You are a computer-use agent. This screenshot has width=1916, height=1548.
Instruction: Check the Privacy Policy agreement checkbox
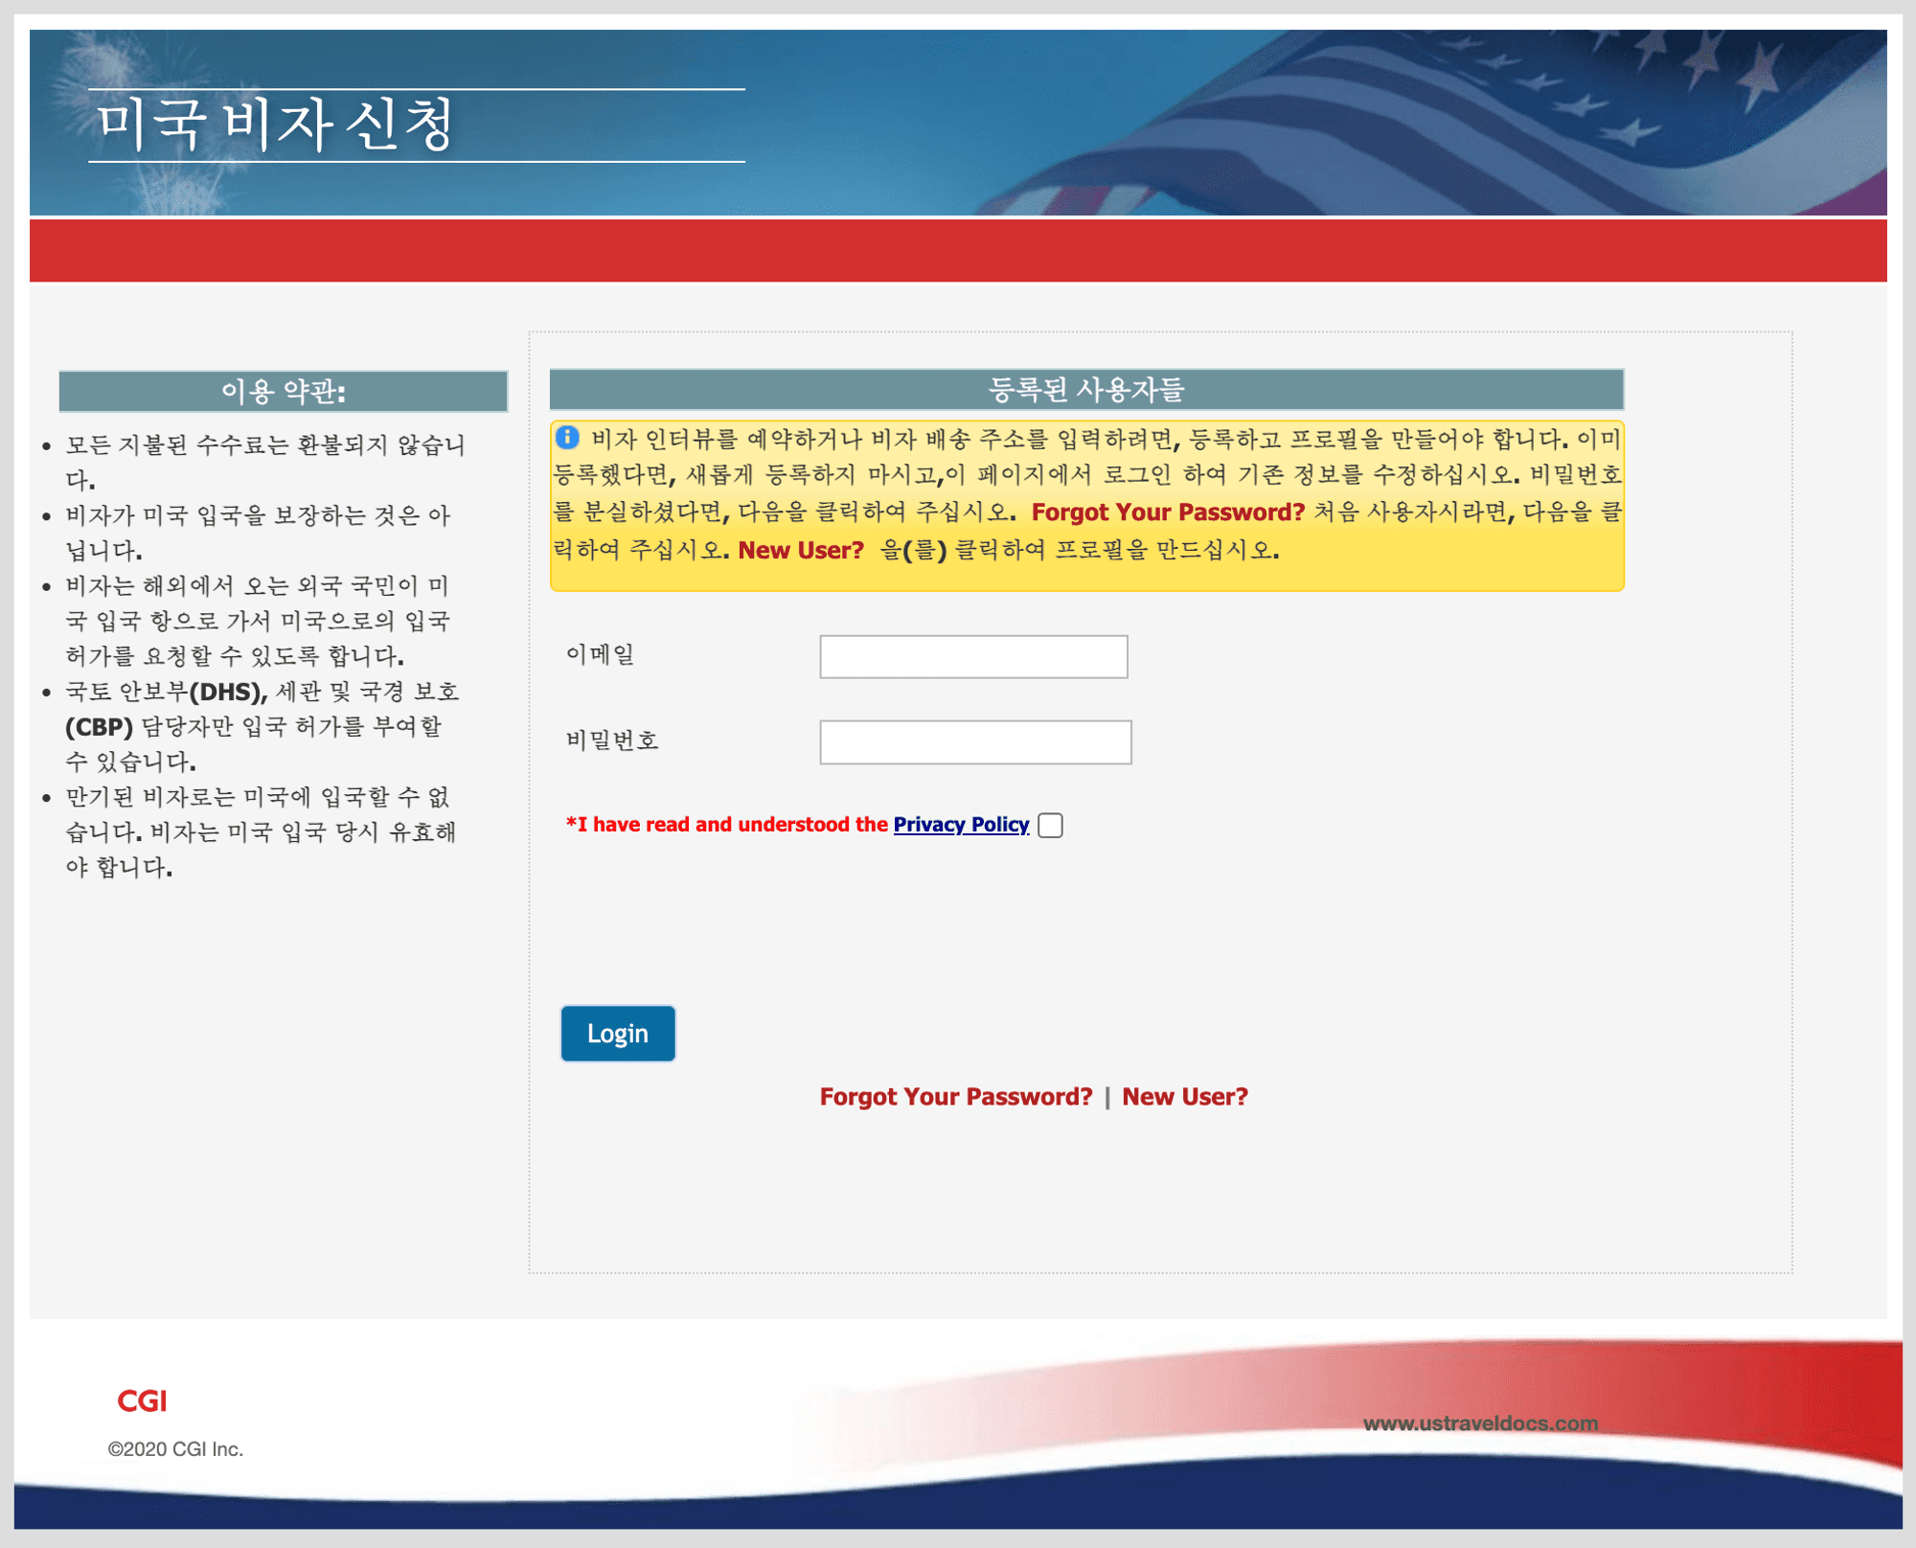click(x=1050, y=825)
